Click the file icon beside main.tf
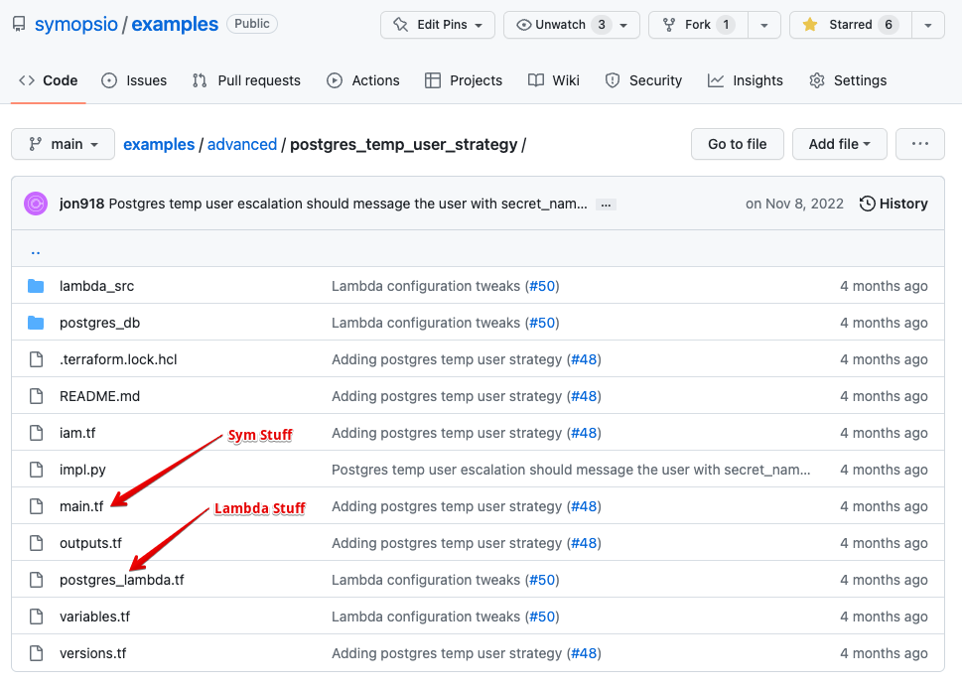Screen dimensions: 962x686 click(36, 507)
